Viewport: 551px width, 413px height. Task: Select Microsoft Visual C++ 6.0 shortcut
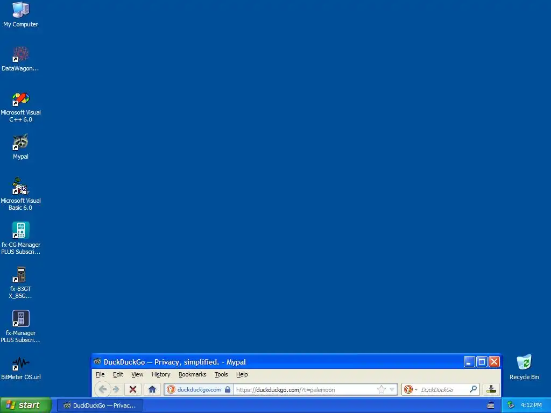click(21, 107)
